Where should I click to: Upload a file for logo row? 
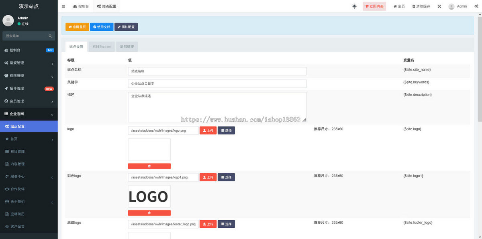pyautogui.click(x=208, y=131)
